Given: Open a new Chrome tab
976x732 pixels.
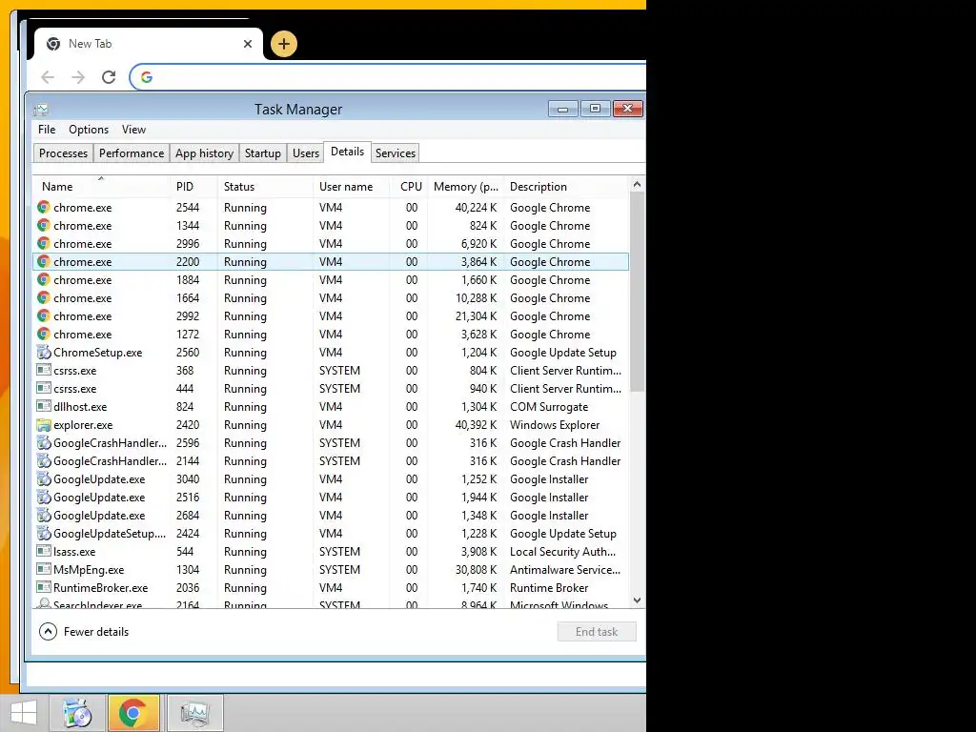Looking at the screenshot, I should [x=284, y=44].
